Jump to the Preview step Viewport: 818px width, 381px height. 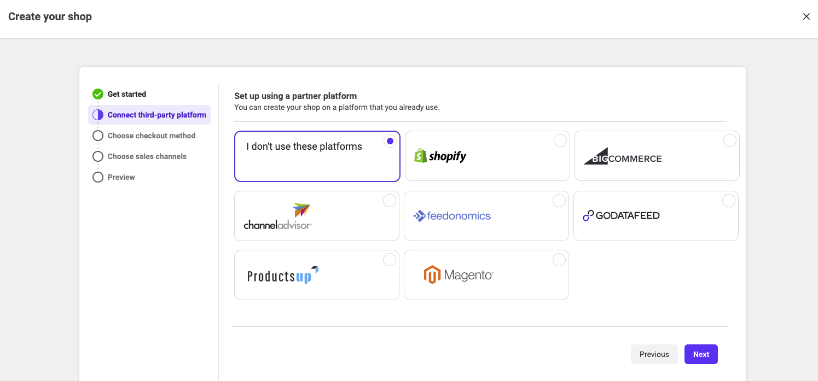pos(121,177)
